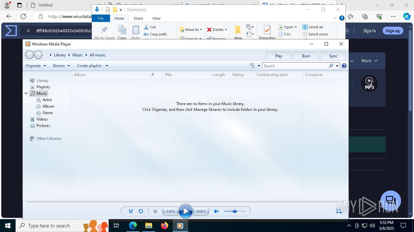This screenshot has height=232, width=414.
Task: Switch to Now Playing view
Action: 339,211
